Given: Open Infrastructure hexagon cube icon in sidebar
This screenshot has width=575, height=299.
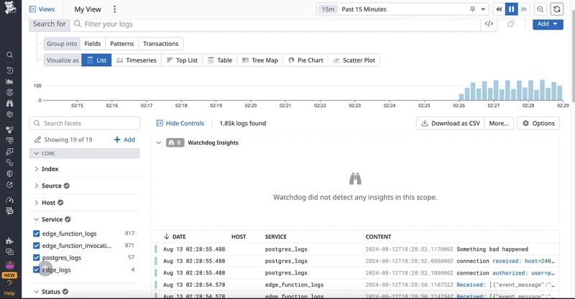Looking at the screenshot, I should [x=10, y=114].
